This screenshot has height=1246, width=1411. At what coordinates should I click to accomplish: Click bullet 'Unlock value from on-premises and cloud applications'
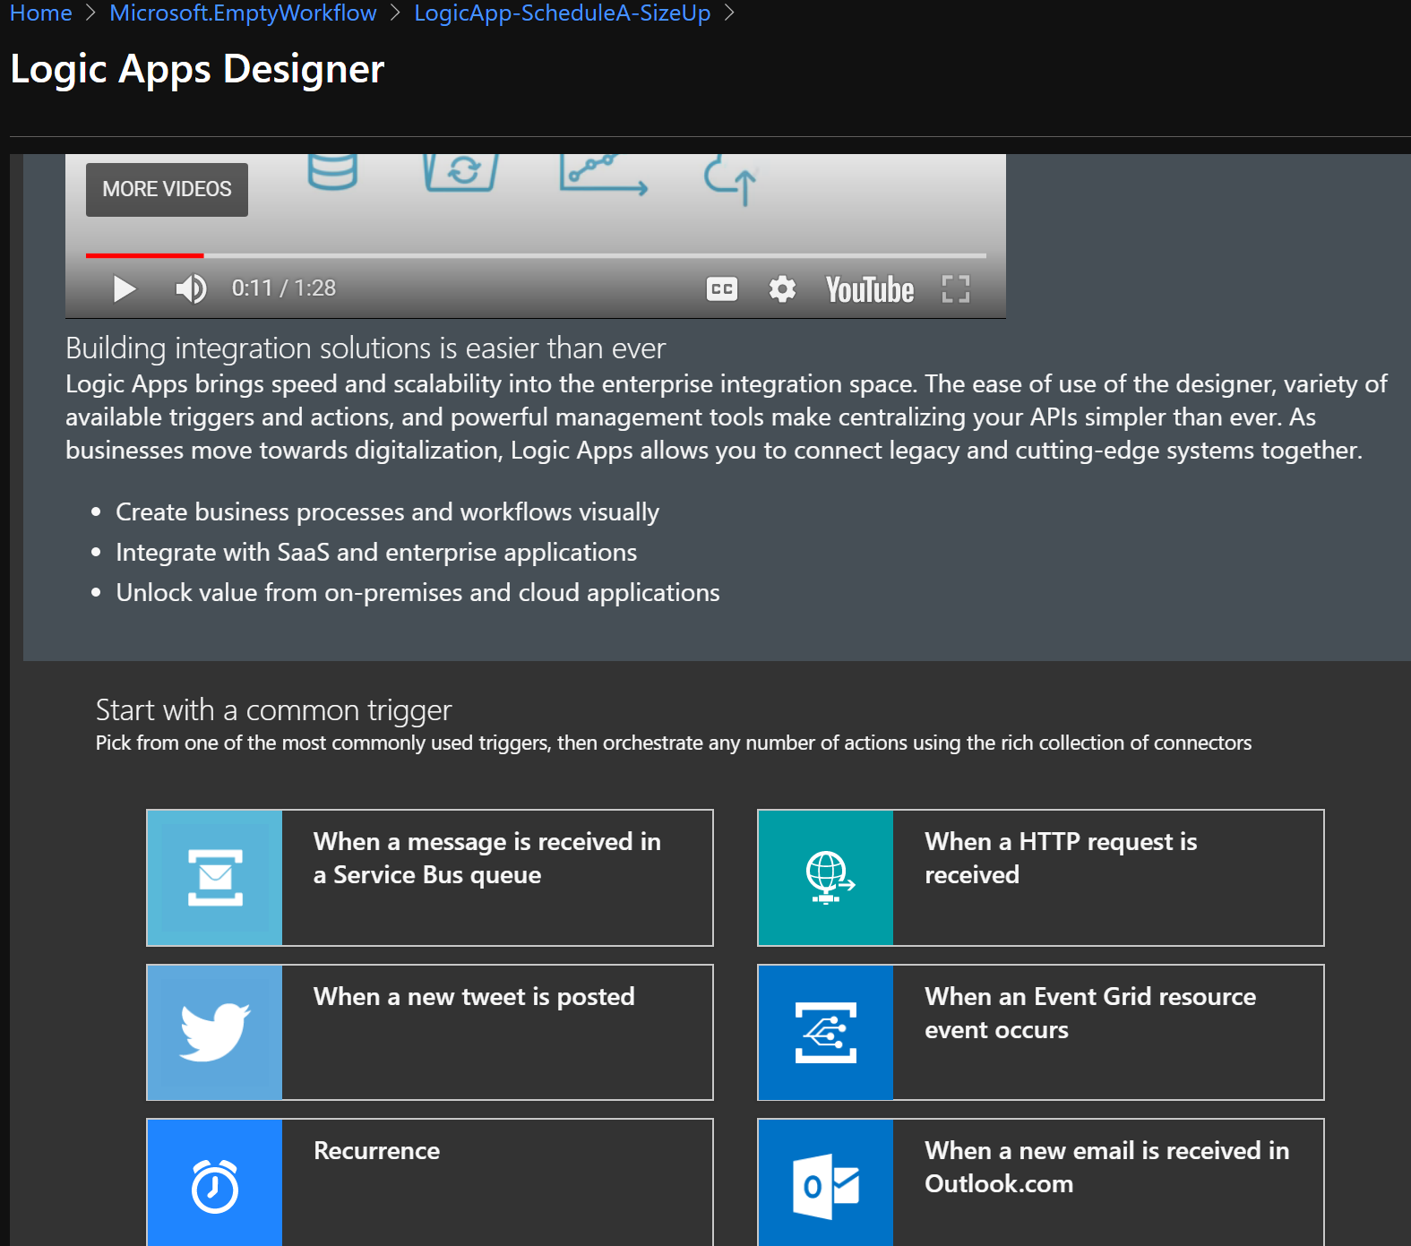click(417, 593)
